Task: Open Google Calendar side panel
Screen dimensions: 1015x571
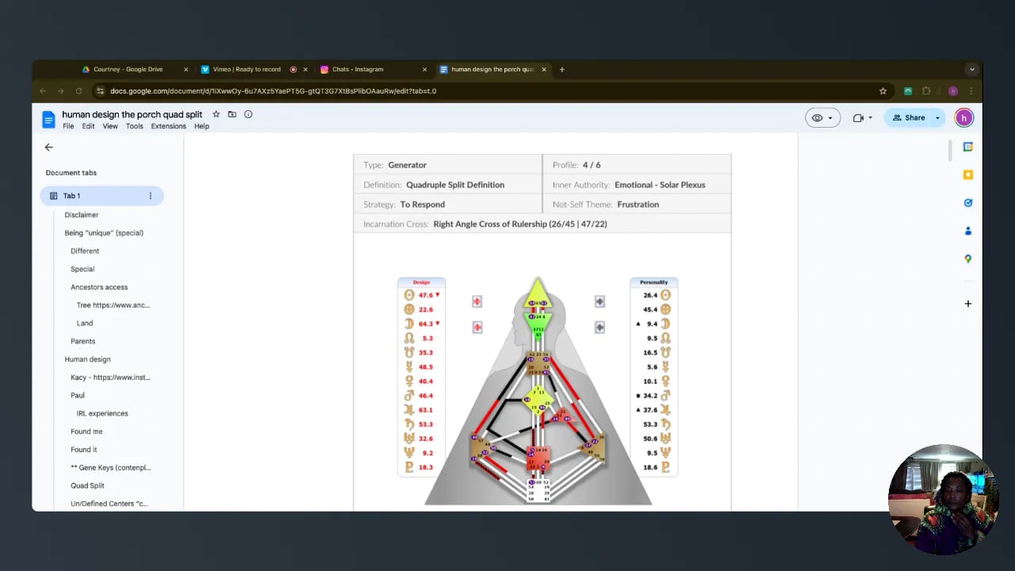Action: click(967, 147)
